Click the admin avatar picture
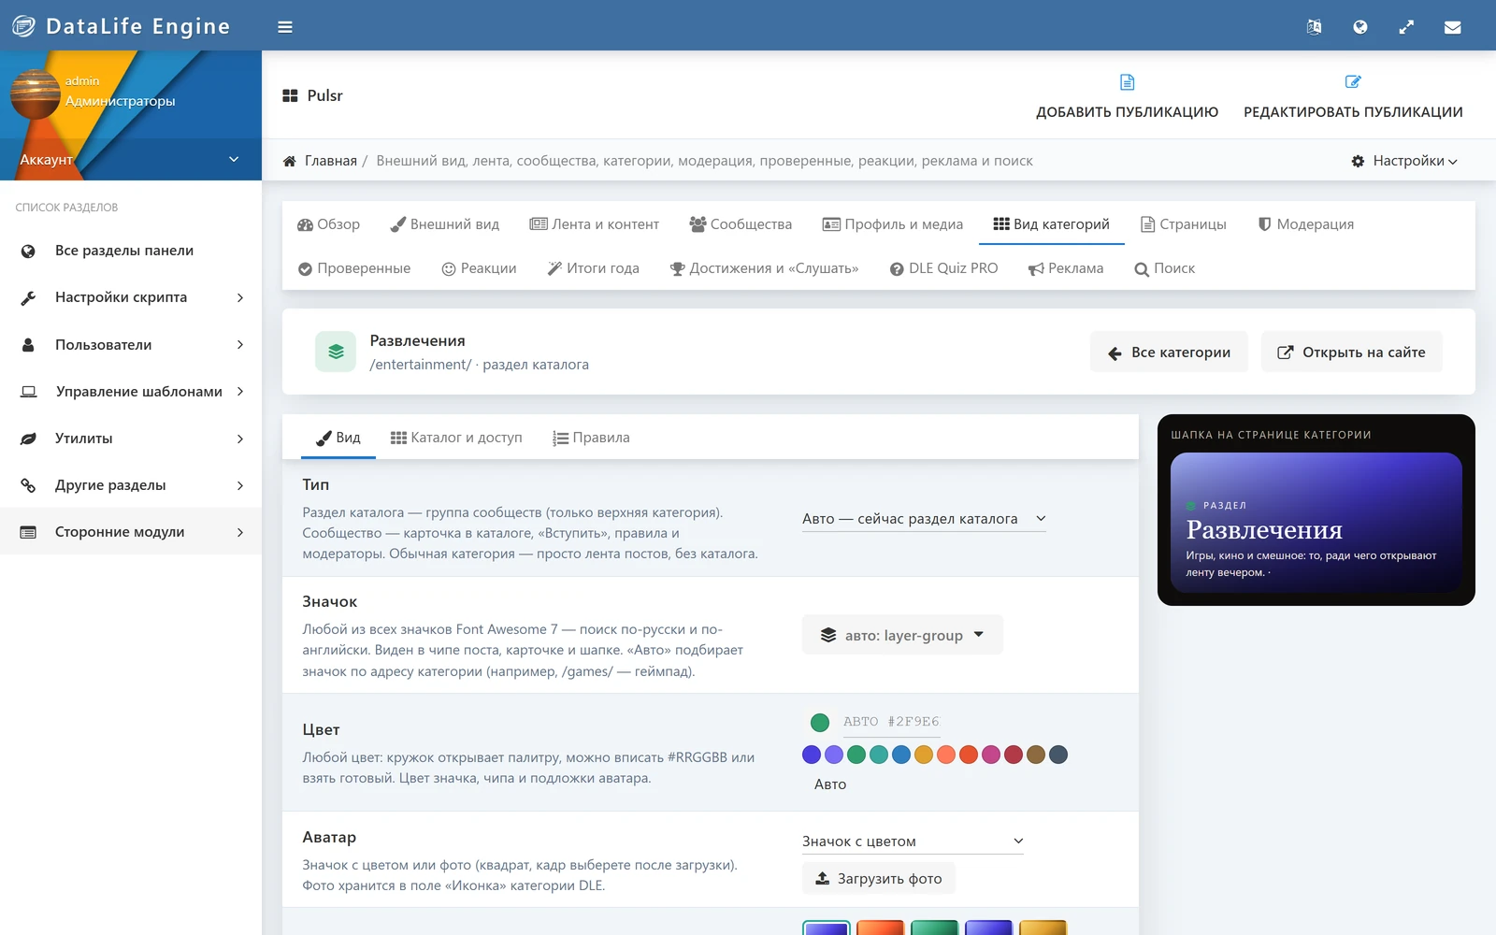Image resolution: width=1496 pixels, height=935 pixels. click(35, 93)
